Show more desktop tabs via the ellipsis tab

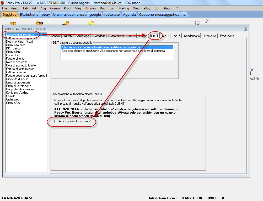pos(185,15)
